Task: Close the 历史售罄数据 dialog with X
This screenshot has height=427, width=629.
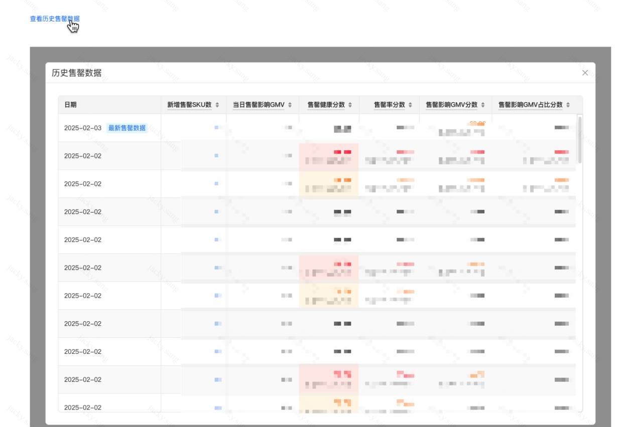Action: [x=585, y=73]
